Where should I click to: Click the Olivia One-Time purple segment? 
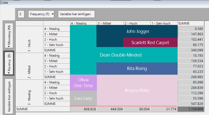click(83, 82)
